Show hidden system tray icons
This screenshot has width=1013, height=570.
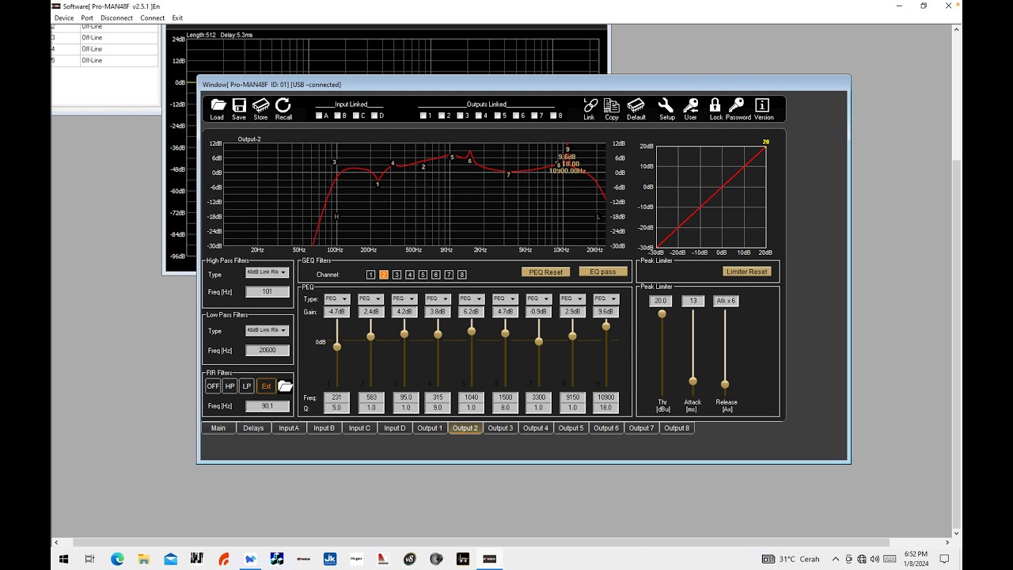coord(836,559)
